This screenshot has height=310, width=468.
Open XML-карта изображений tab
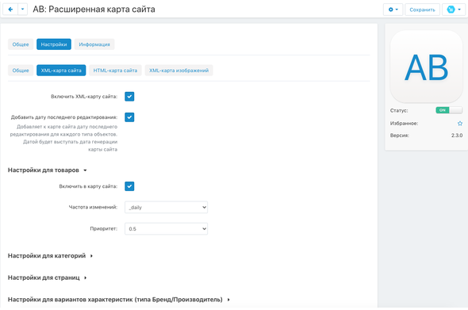[178, 71]
